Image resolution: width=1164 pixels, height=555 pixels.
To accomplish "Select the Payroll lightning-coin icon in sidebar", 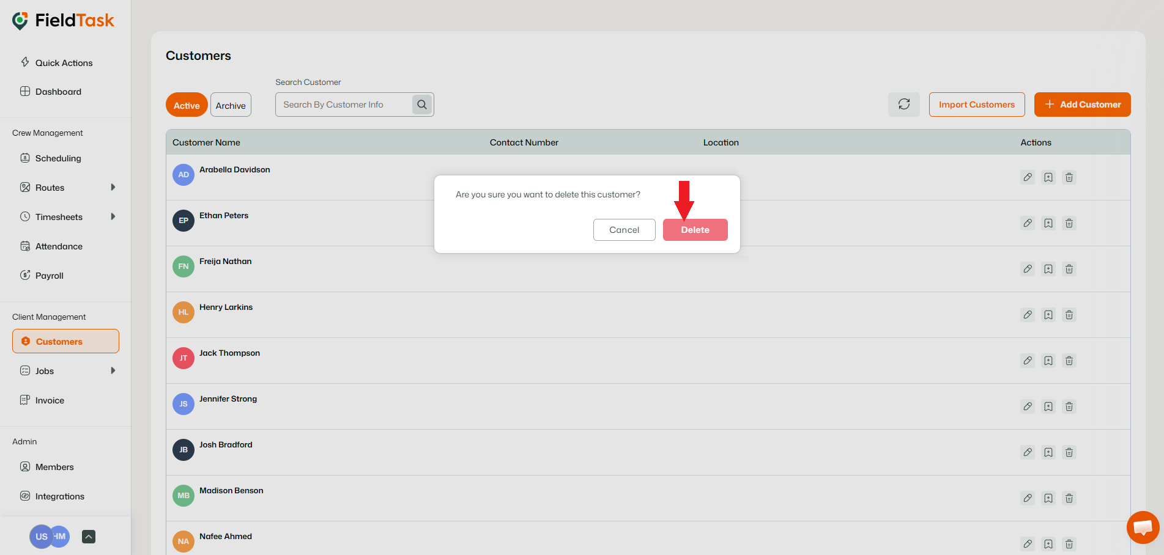I will point(25,275).
